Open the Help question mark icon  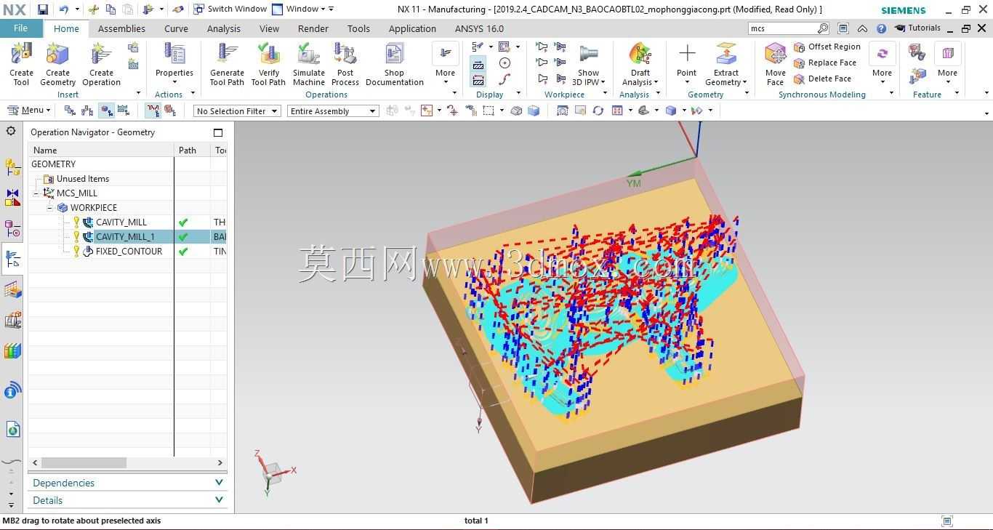click(x=881, y=28)
